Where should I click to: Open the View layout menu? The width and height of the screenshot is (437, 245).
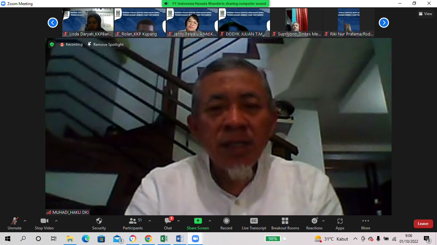425,14
